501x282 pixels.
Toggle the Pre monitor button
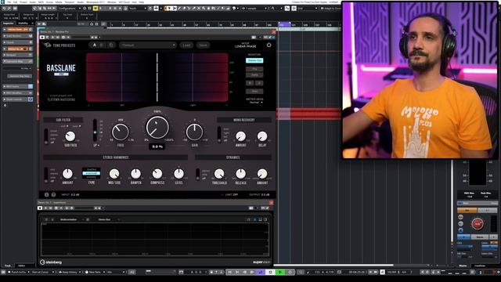coord(254,69)
